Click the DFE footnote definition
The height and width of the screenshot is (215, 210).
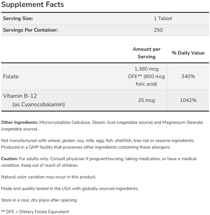[35, 212]
